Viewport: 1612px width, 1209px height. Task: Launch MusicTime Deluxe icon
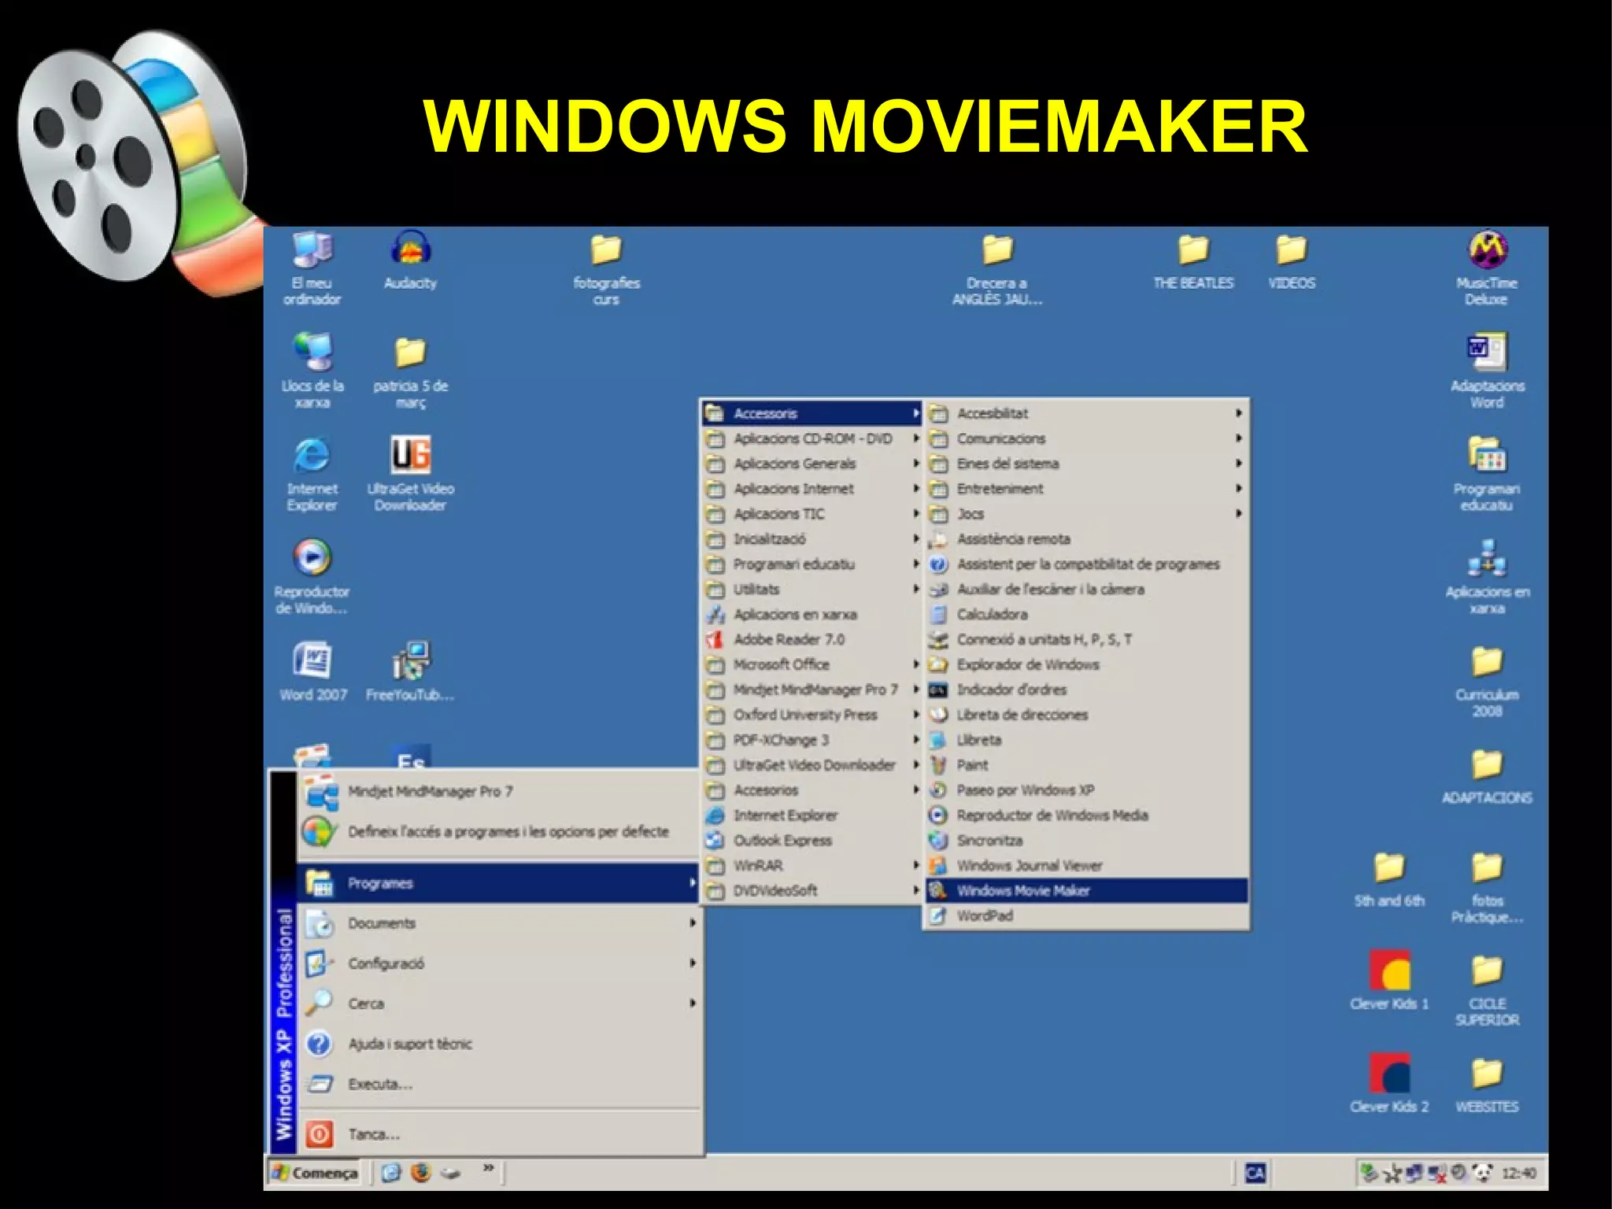click(1487, 268)
